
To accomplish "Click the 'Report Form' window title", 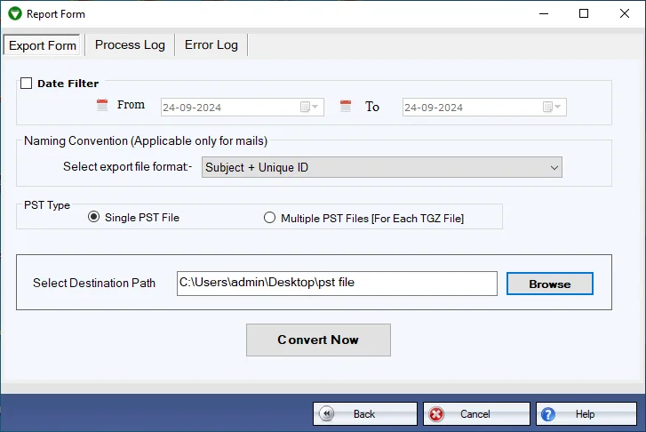I will pyautogui.click(x=56, y=14).
